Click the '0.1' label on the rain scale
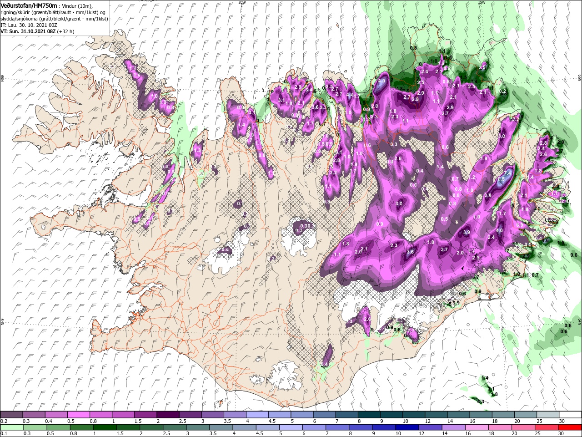The height and width of the screenshot is (437, 582). [3, 434]
